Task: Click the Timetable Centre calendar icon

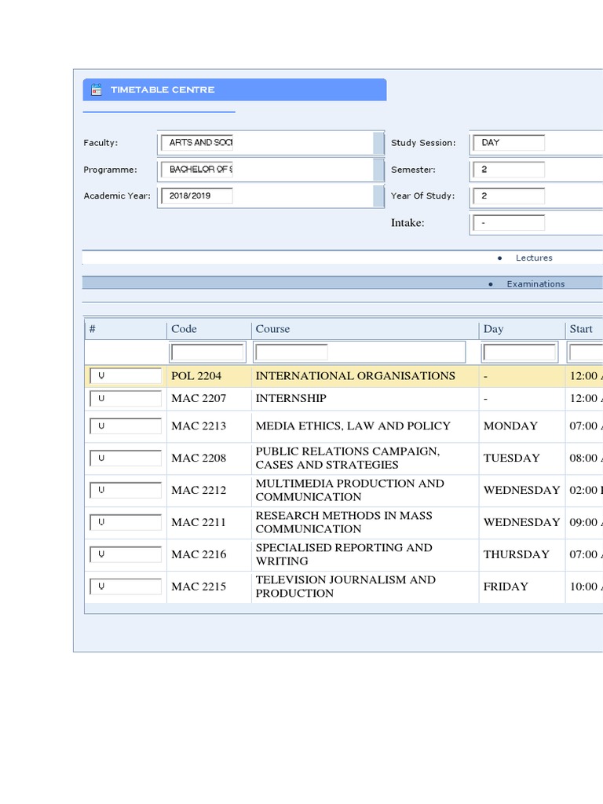Action: pos(97,90)
